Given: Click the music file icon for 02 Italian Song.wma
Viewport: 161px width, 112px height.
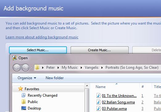Looking at the screenshot, I should click(x=98, y=102).
